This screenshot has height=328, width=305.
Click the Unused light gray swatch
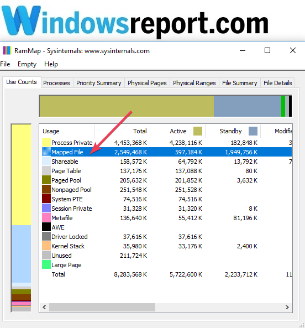(46, 255)
